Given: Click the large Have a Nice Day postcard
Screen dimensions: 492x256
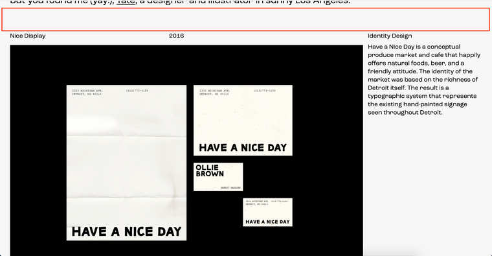Looking at the screenshot, I should click(x=243, y=121).
